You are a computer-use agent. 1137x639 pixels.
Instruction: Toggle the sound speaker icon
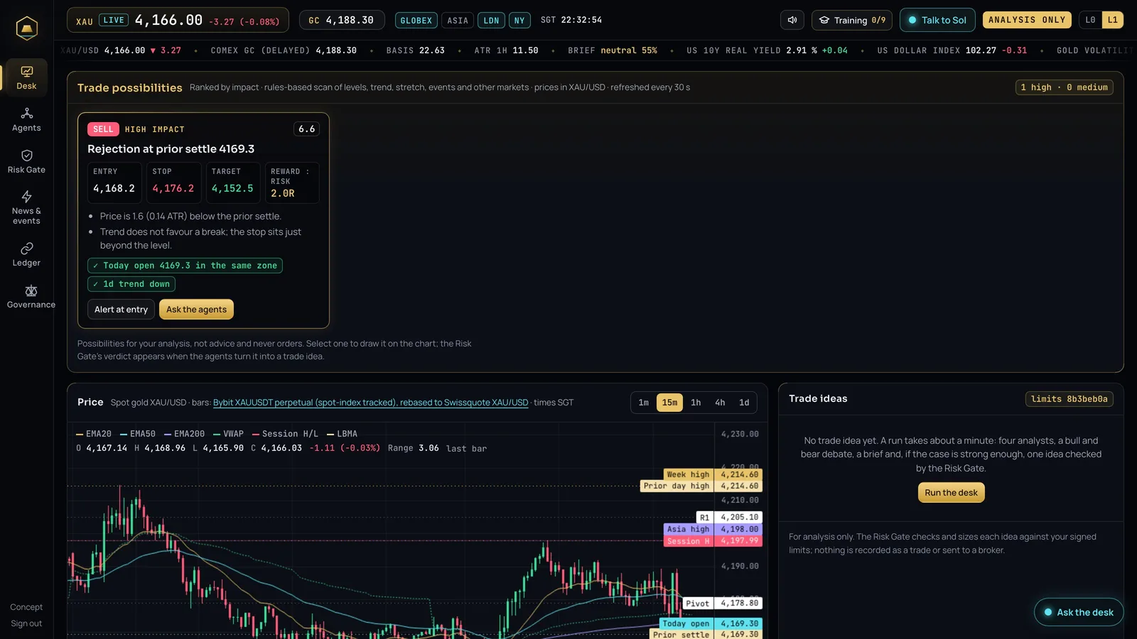tap(792, 20)
